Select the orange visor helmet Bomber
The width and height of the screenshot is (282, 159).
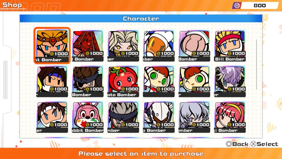[x=159, y=46]
